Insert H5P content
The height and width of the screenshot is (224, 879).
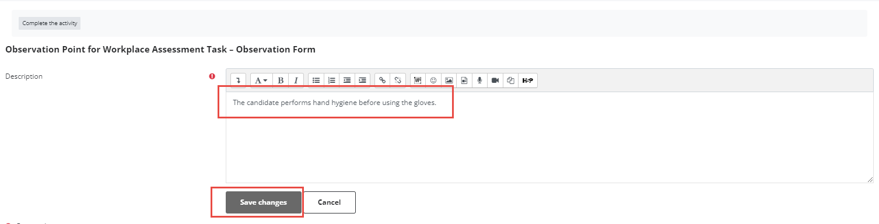[528, 80]
